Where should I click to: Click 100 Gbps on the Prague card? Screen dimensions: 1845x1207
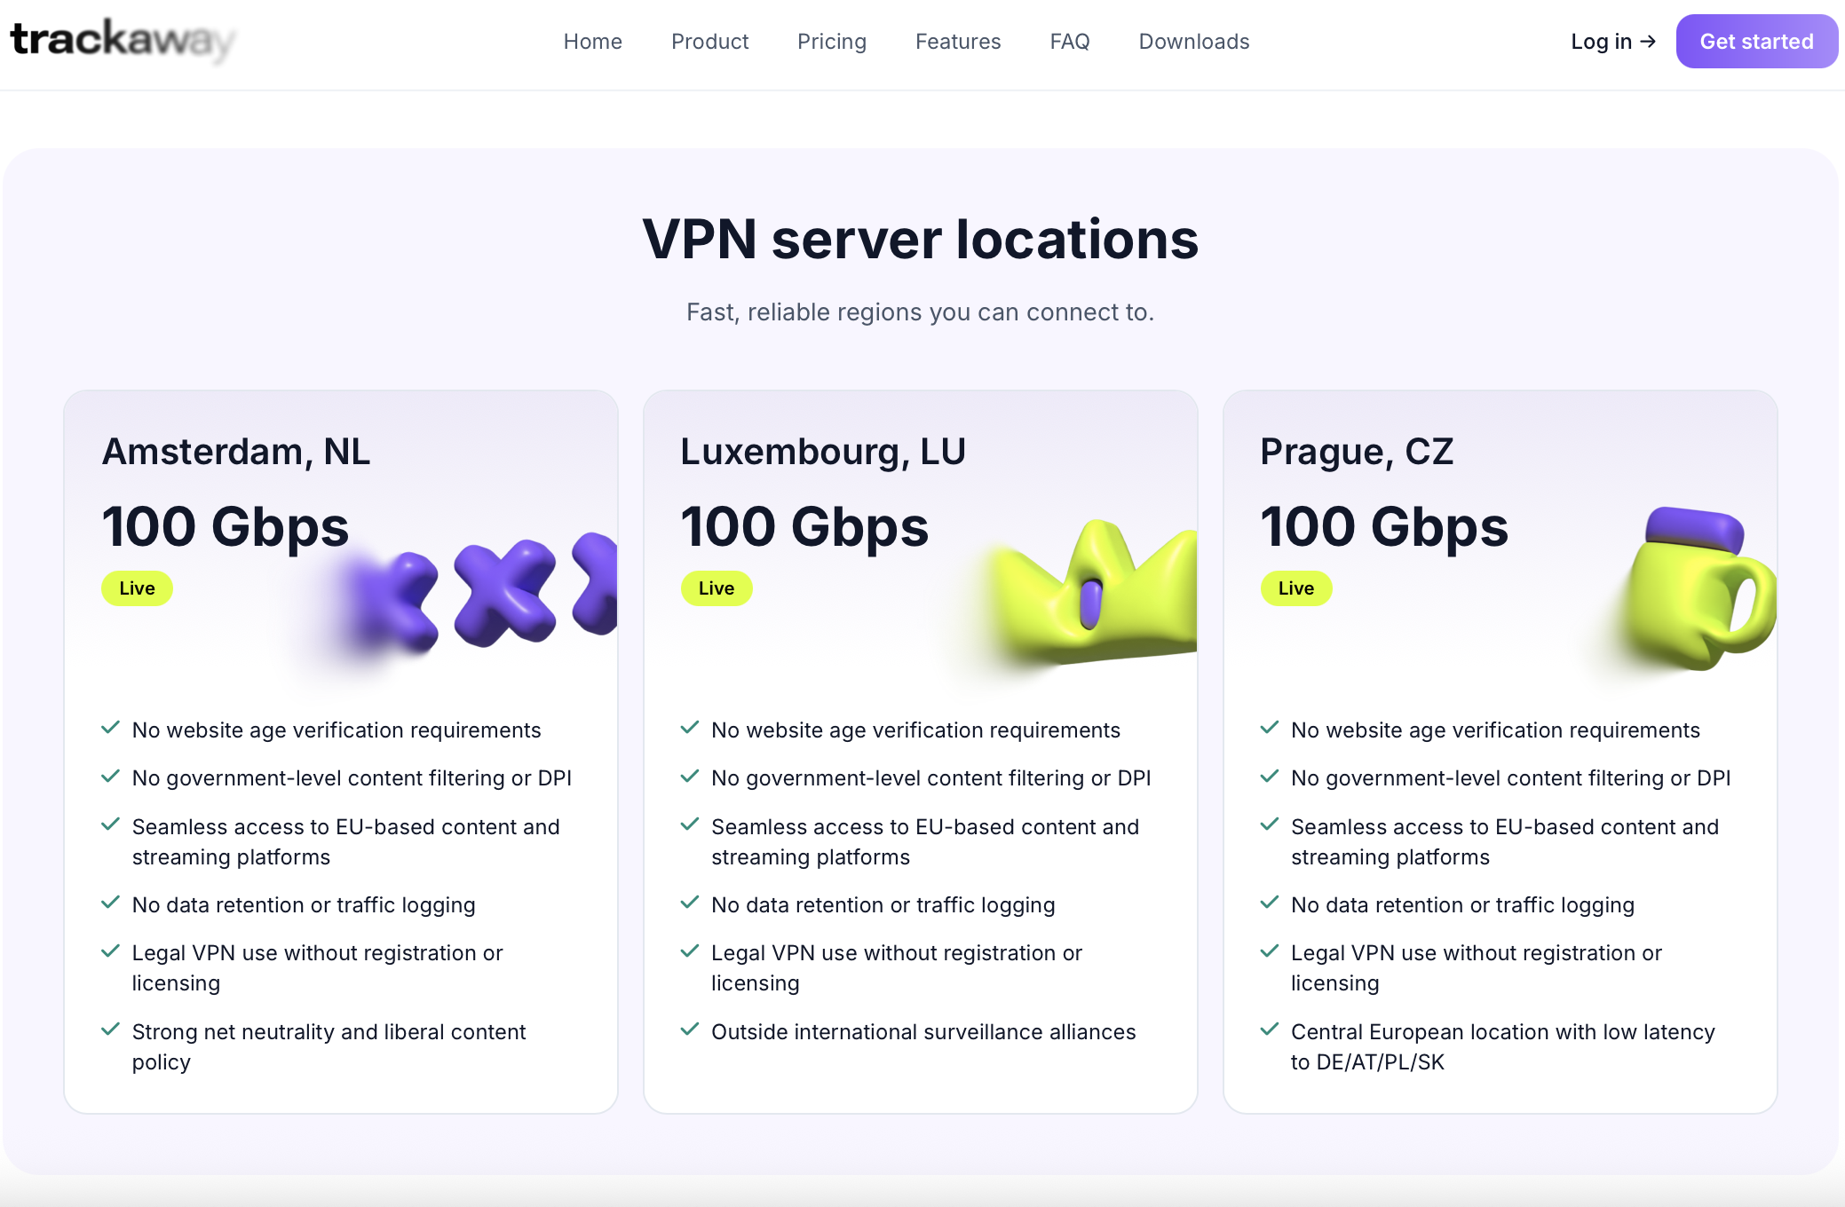click(x=1384, y=527)
